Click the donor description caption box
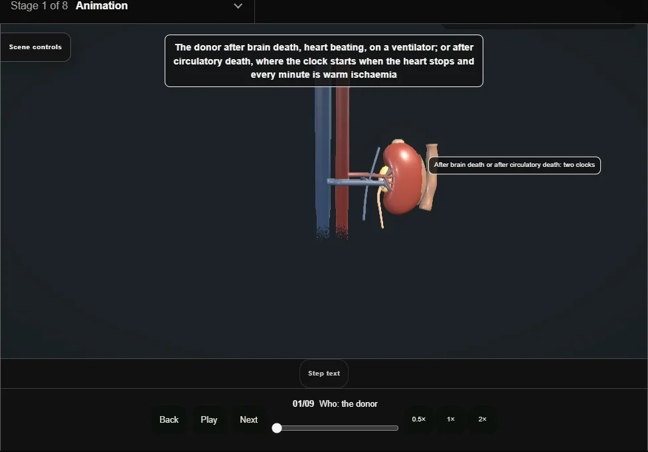 [324, 61]
